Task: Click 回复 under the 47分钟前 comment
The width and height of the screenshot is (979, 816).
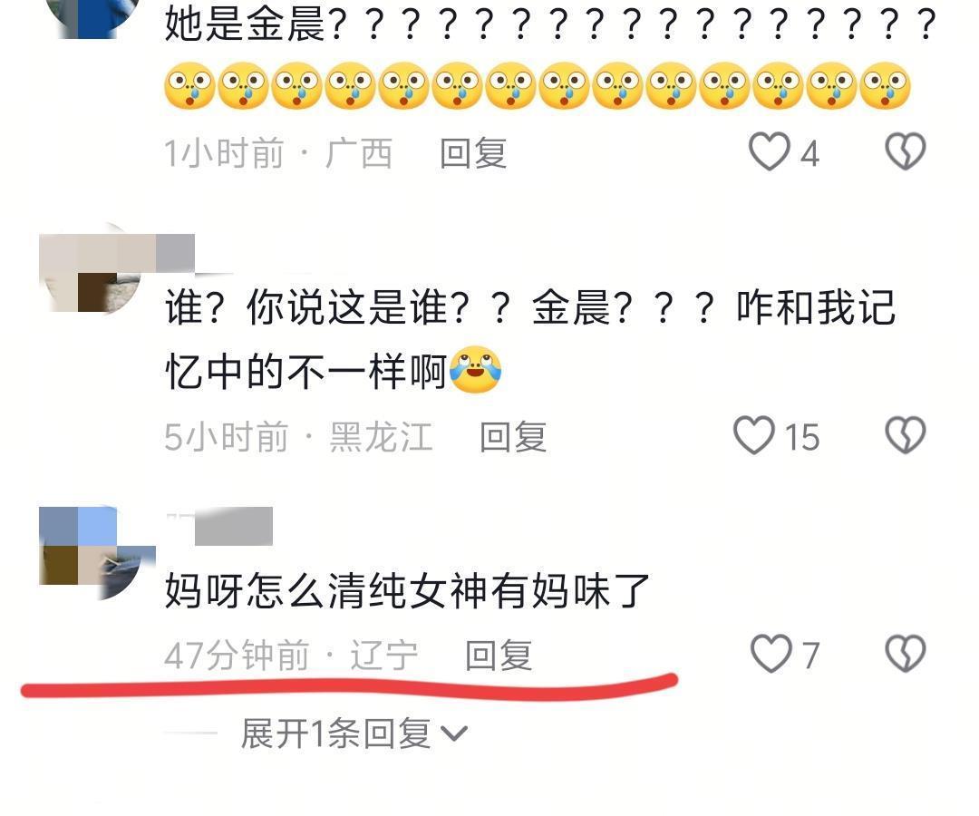Action: [x=499, y=656]
